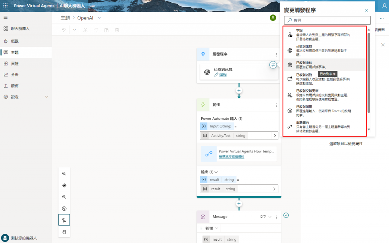Expand the 設定 section chevron
This screenshot has width=389, height=243.
[x=47, y=97]
